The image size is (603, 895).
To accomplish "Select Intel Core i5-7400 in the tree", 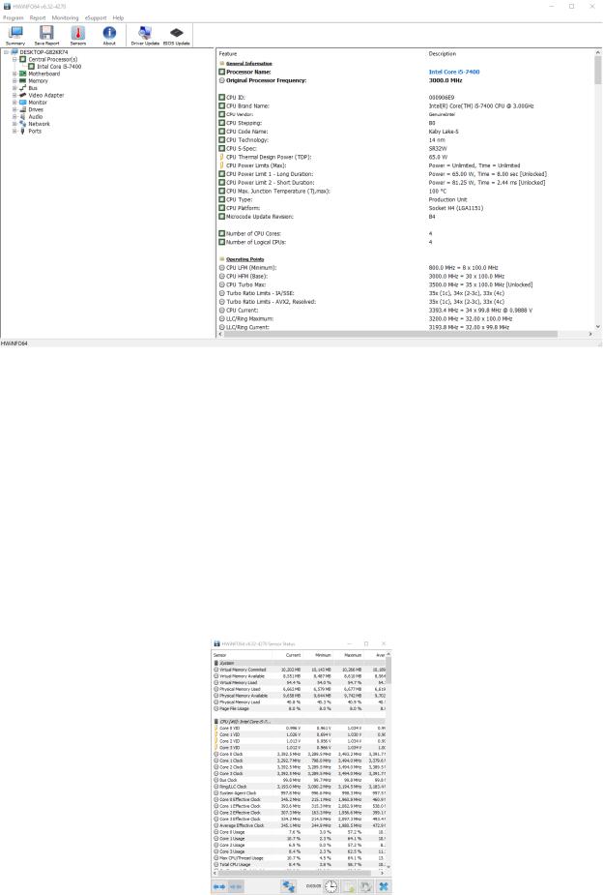I will (x=59, y=67).
